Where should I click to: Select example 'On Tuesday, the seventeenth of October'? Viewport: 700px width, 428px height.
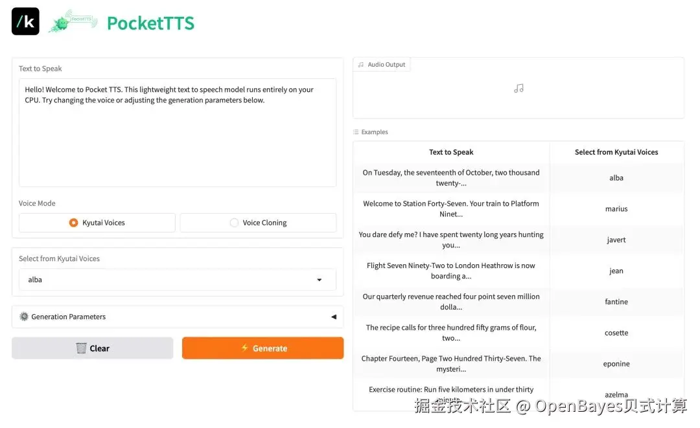(x=451, y=178)
